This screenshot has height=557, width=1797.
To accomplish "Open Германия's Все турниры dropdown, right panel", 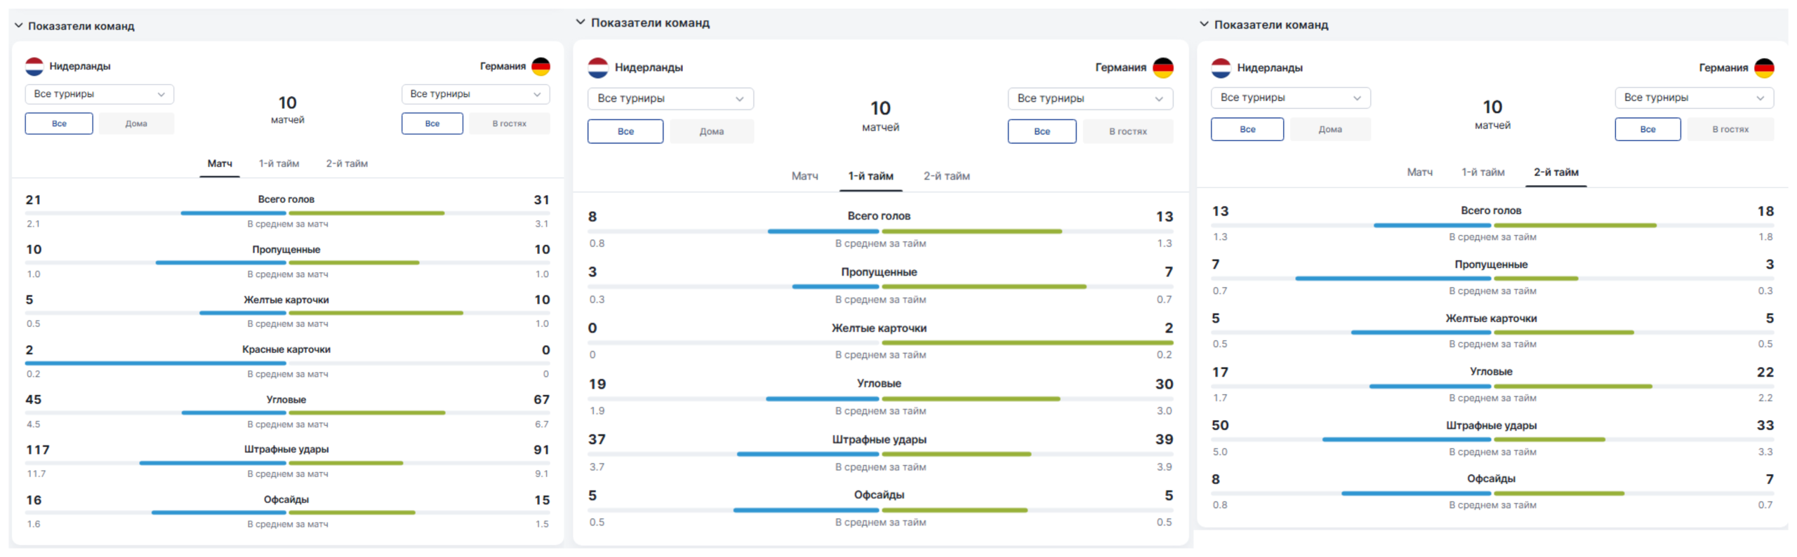I will [x=1694, y=98].
